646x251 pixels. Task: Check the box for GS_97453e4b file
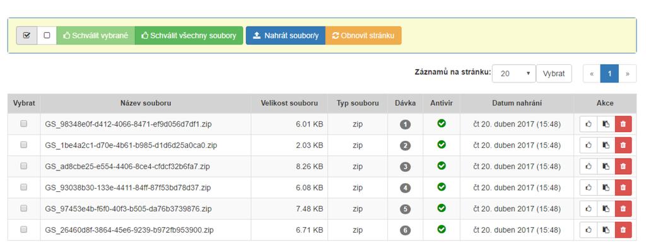[x=24, y=208]
